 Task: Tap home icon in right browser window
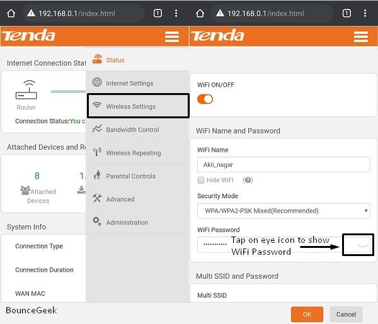pos(200,13)
